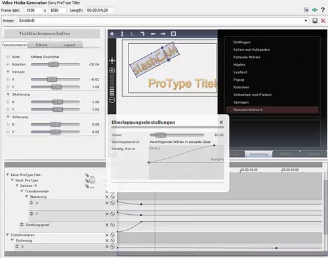The width and height of the screenshot is (328, 258).
Task: Click the stepper icon beside Y timeline row
Action: 31,213
